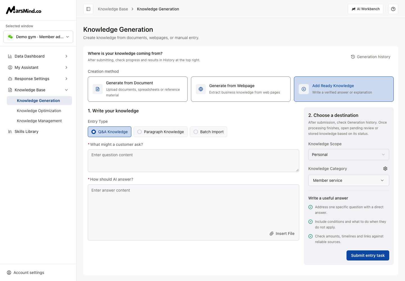The width and height of the screenshot is (405, 281).
Task: Click the WeChat icon in window selector
Action: coord(10,37)
